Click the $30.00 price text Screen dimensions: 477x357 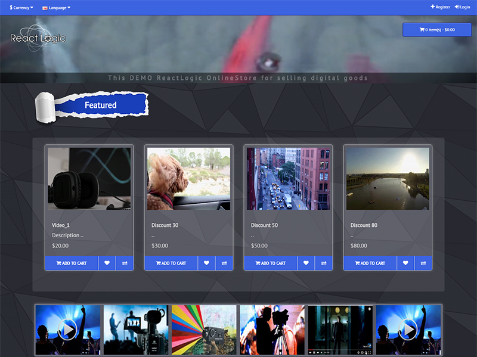point(160,246)
